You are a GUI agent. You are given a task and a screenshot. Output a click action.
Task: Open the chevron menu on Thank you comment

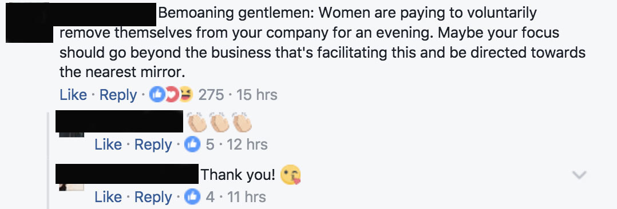tap(579, 175)
